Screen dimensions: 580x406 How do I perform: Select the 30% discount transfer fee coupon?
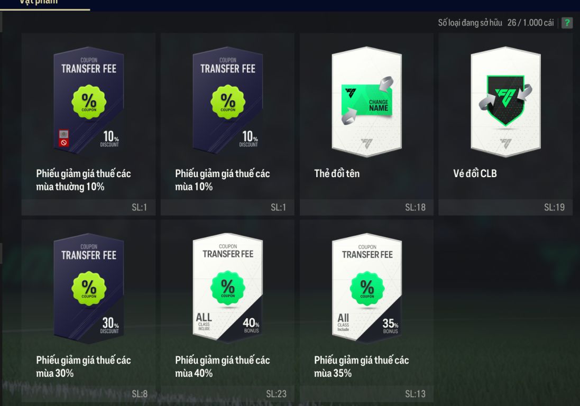tap(89, 289)
